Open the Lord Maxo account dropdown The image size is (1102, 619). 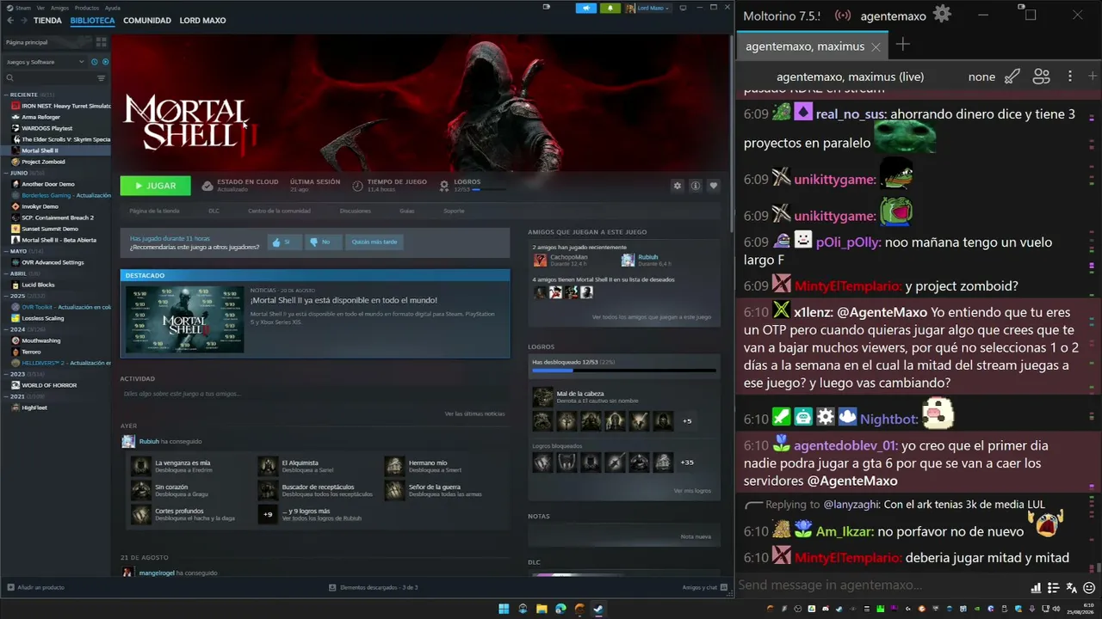click(x=648, y=8)
